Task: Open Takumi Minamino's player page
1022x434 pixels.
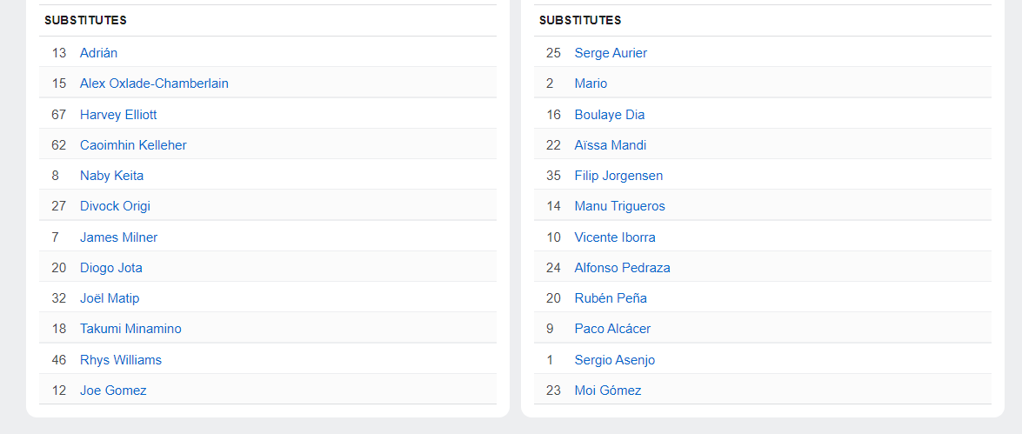Action: [130, 329]
